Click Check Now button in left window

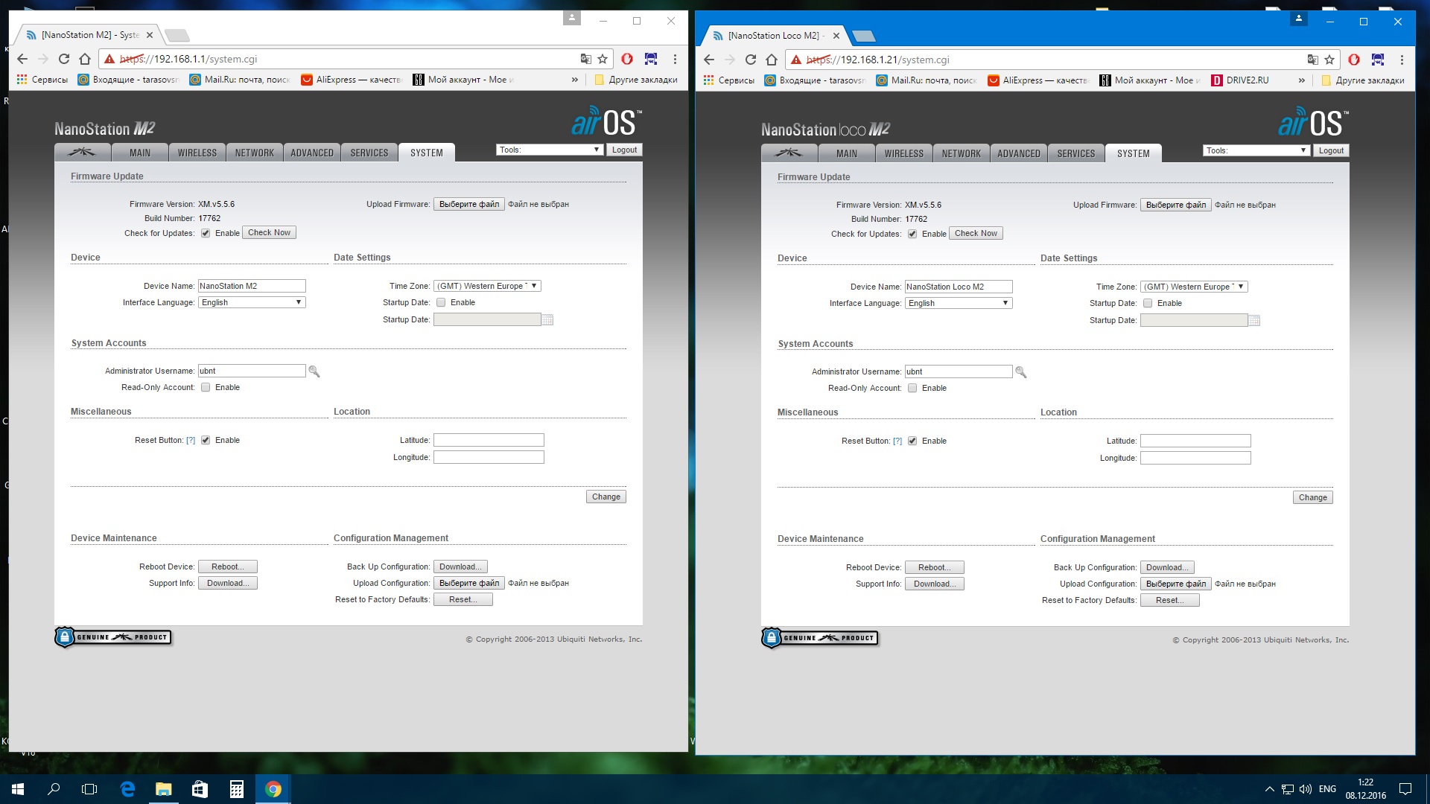tap(270, 232)
